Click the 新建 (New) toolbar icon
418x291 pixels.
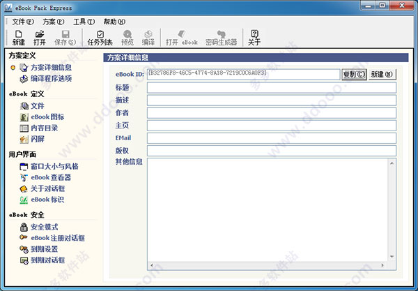click(18, 38)
